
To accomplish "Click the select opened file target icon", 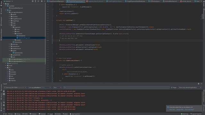I will click(x=33, y=1).
